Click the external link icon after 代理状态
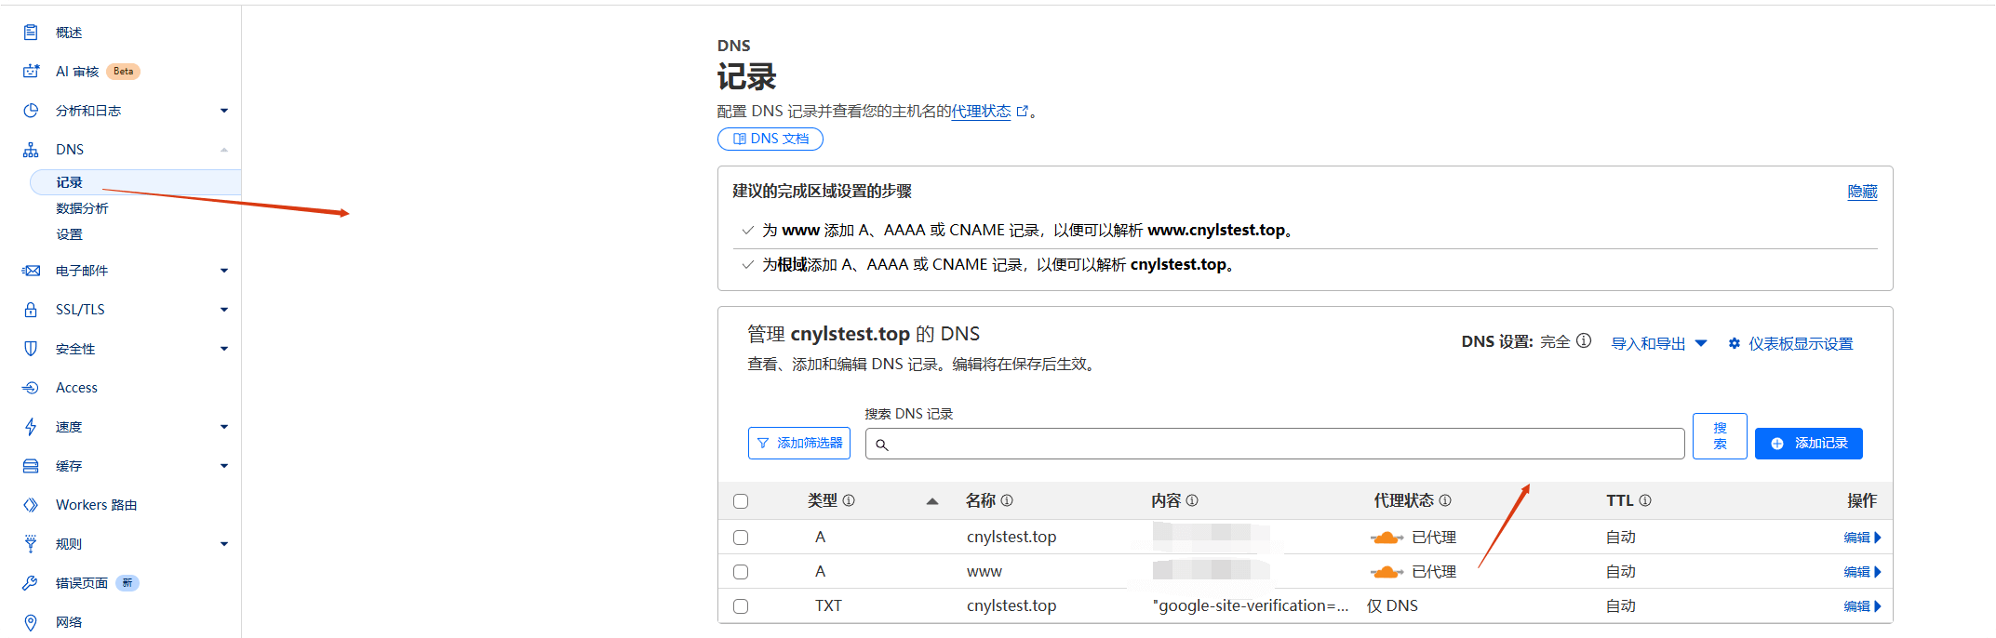Screen dimensions: 1996x638 click(1022, 111)
